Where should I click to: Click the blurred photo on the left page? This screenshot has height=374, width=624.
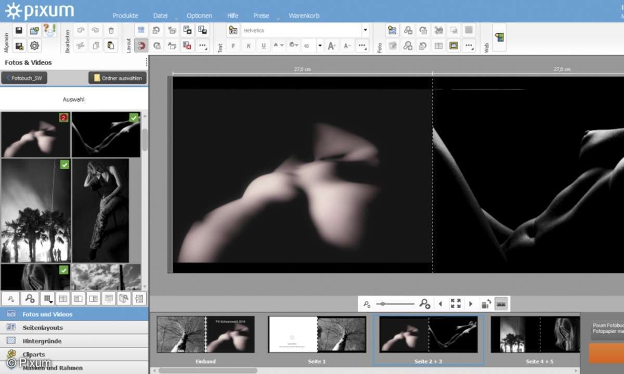302,176
